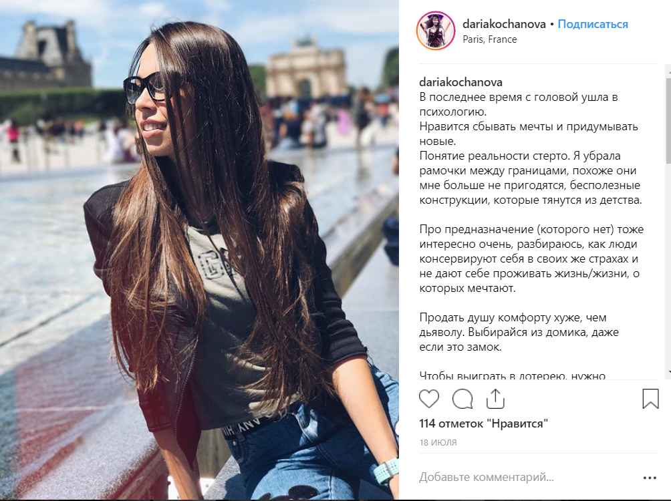This screenshot has height=501, width=671.
Task: Save the post with the bookmark icon
Action: click(650, 398)
